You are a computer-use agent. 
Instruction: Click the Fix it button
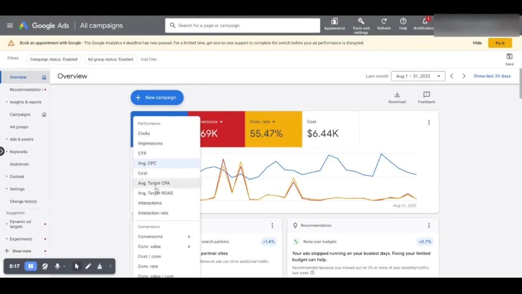click(x=500, y=43)
